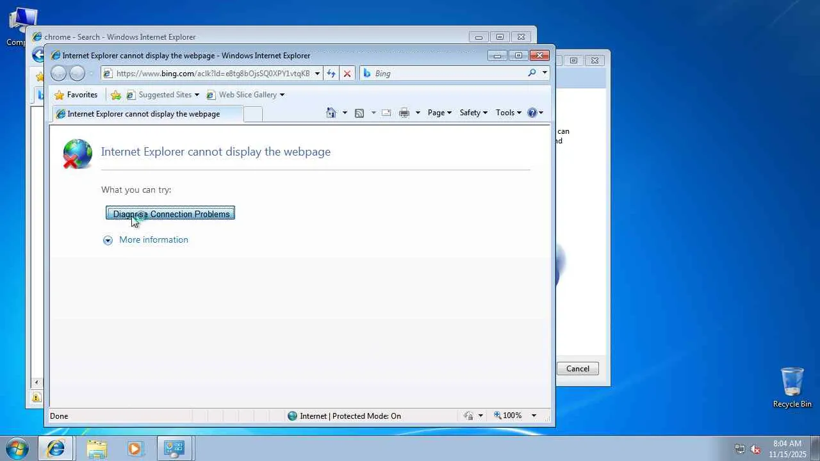Click Diagnose Connection Problems button
Screen dimensions: 820x461
pos(170,213)
